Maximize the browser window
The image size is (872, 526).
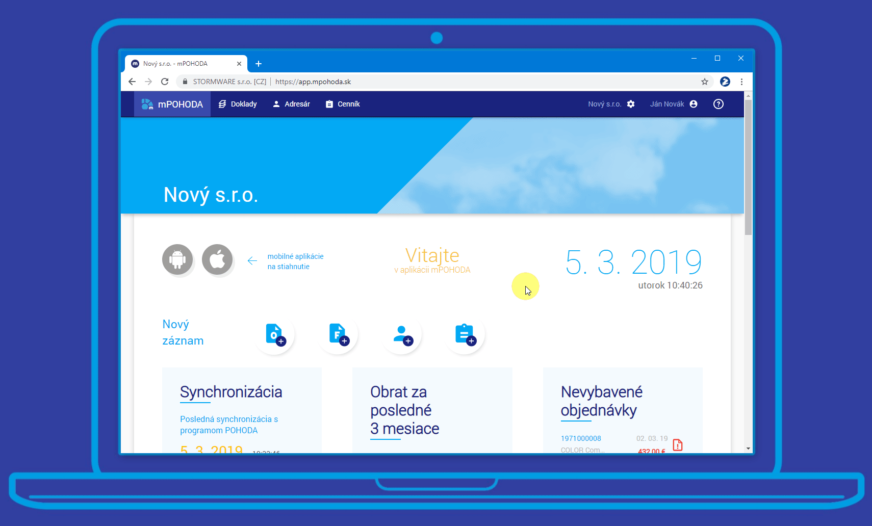click(717, 58)
